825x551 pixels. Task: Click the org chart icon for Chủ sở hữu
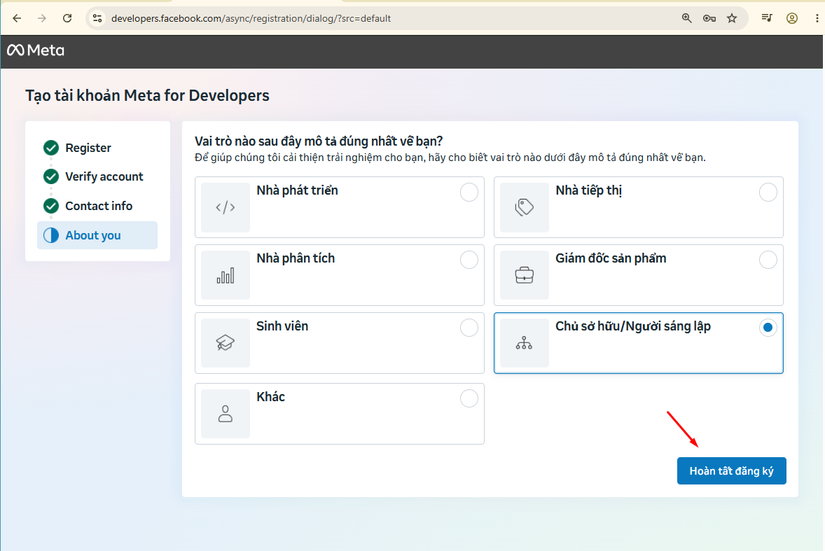(524, 343)
